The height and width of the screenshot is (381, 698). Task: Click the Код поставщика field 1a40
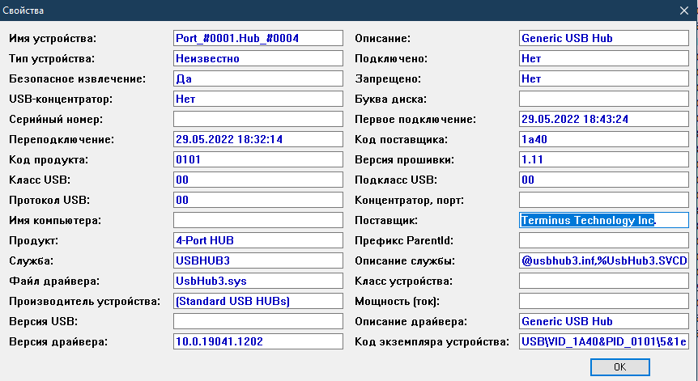coord(604,139)
